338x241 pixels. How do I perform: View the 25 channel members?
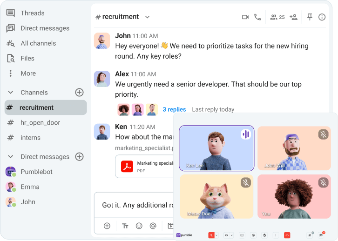pos(277,17)
